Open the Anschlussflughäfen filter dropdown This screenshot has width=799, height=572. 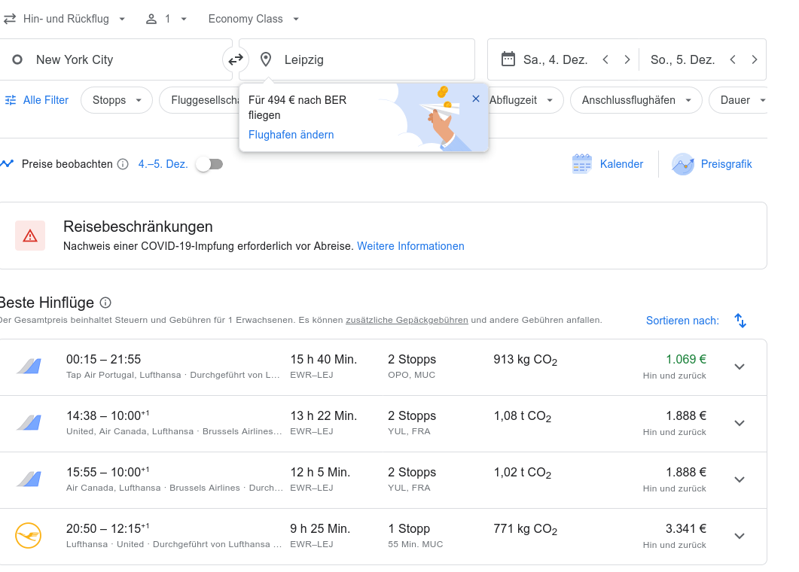(636, 100)
